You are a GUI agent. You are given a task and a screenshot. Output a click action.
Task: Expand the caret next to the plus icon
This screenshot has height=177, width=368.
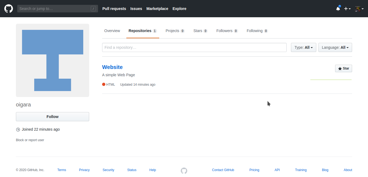[349, 9]
